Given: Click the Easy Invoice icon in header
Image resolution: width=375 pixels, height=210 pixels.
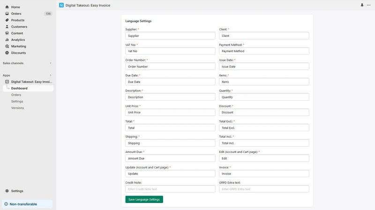Looking at the screenshot, I should (x=61, y=5).
